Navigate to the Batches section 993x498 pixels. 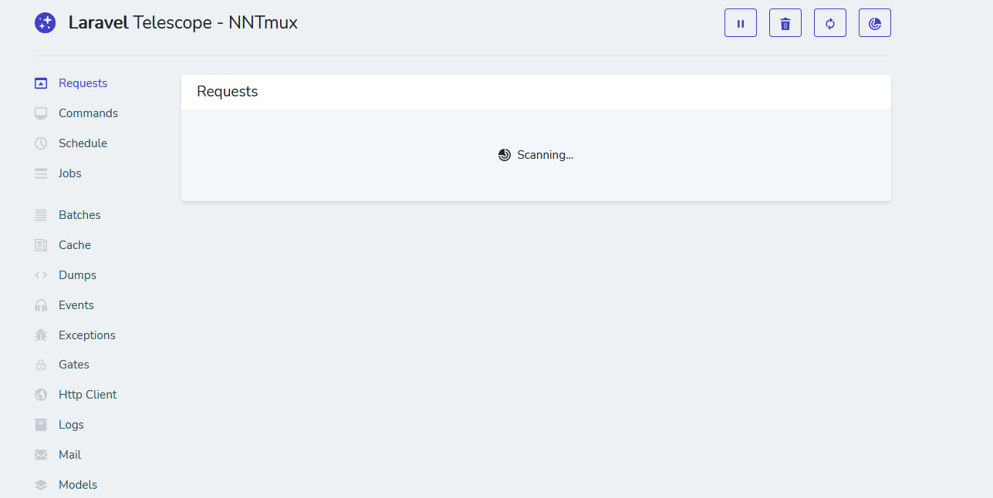pos(79,214)
